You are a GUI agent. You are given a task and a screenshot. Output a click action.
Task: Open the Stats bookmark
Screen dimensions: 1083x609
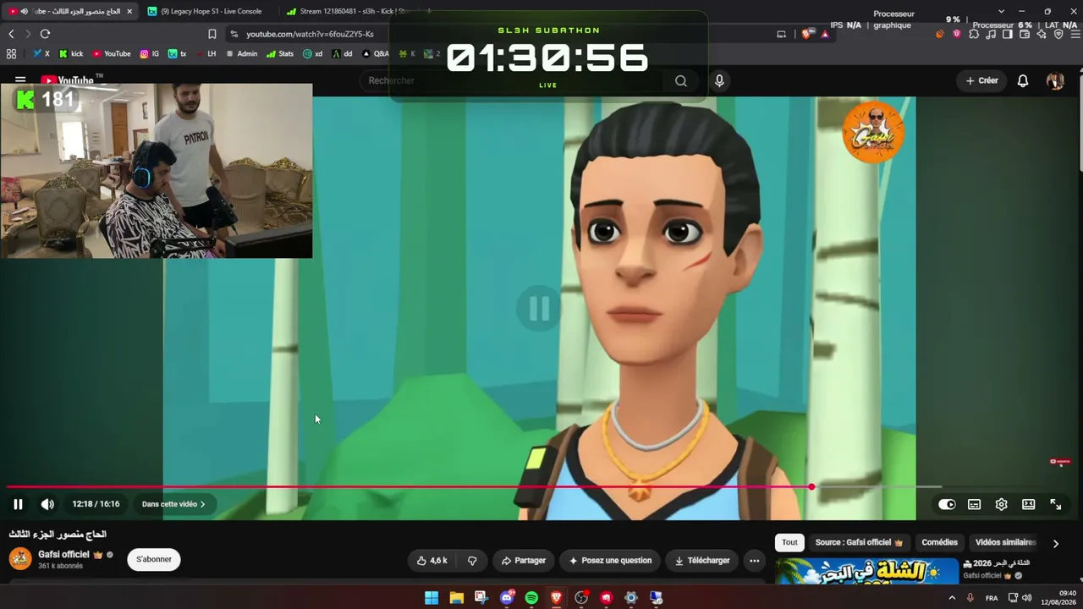pos(280,53)
